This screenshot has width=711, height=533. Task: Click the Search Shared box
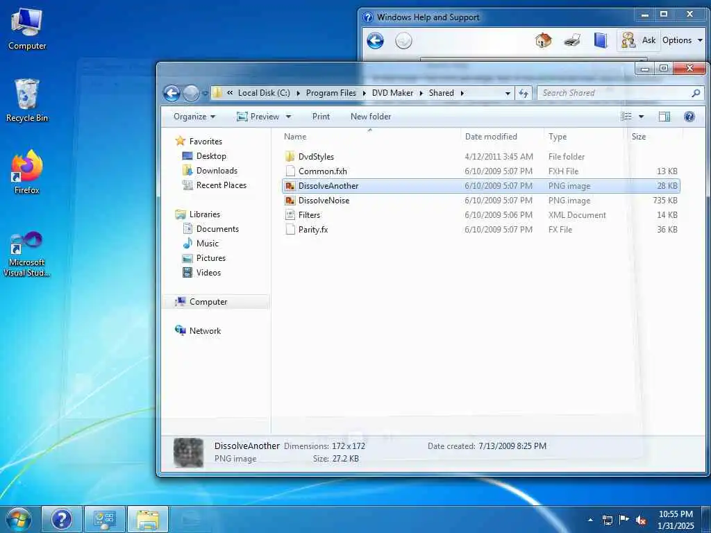pos(620,93)
